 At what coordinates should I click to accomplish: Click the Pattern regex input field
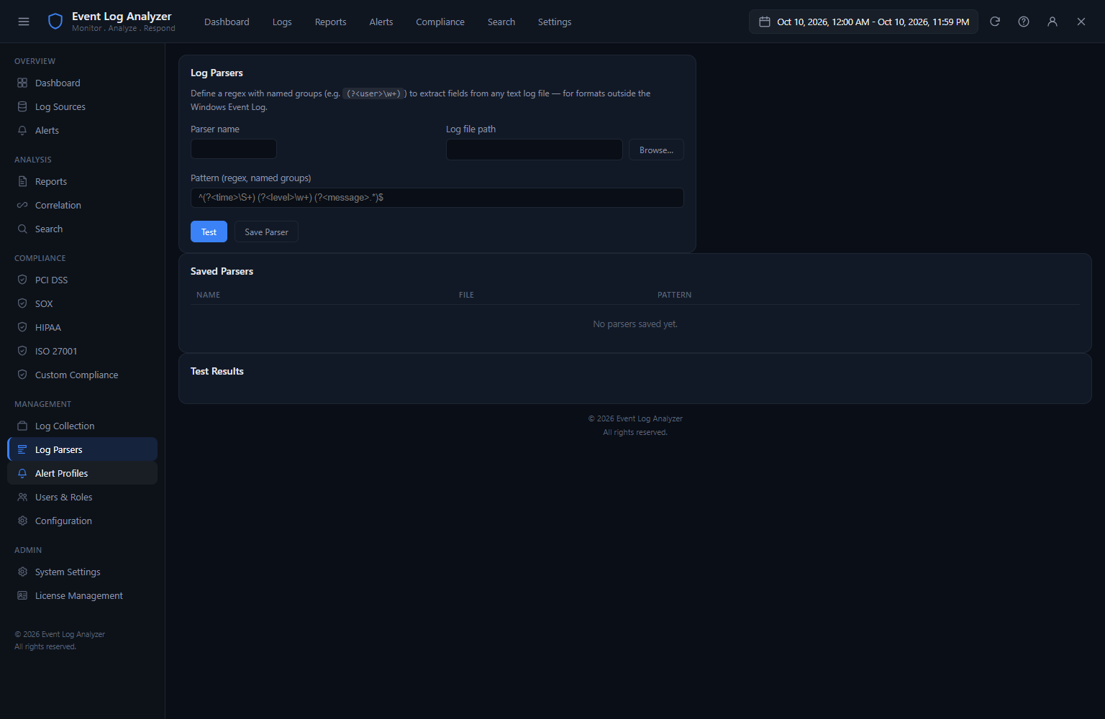pos(437,198)
